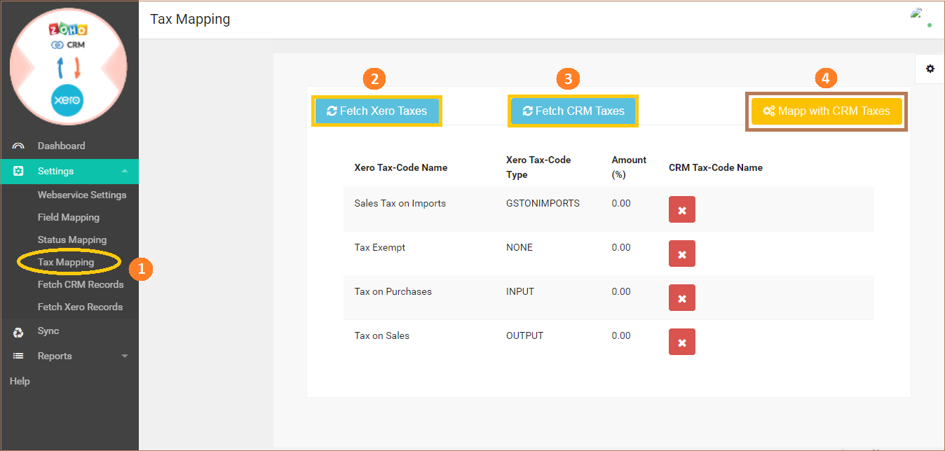Select the INPUT tax type cell

pyautogui.click(x=520, y=291)
